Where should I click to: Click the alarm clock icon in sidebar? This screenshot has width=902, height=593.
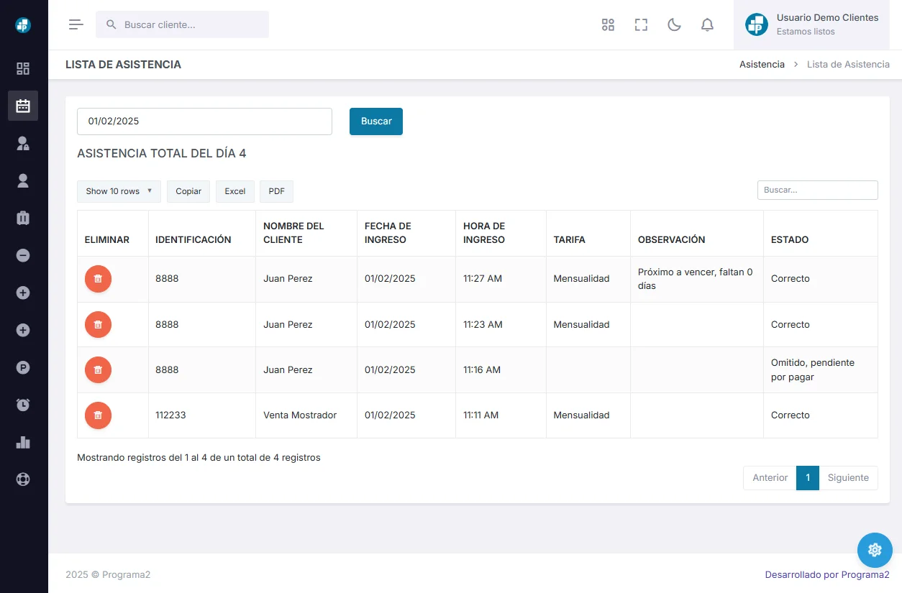tap(23, 405)
